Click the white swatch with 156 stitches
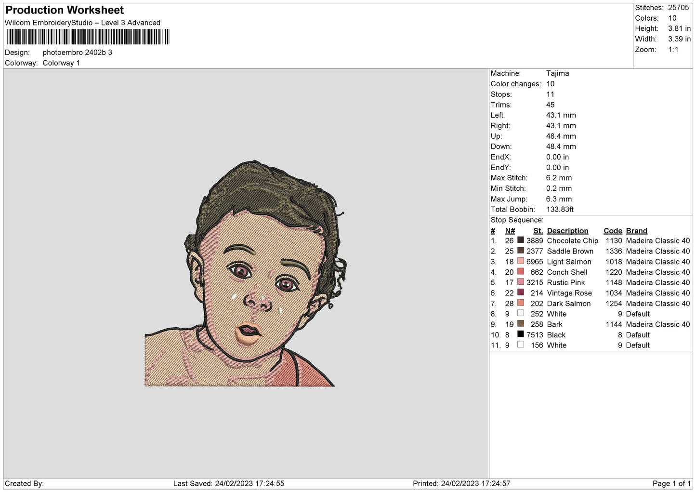This screenshot has width=696, height=492. pyautogui.click(x=521, y=345)
